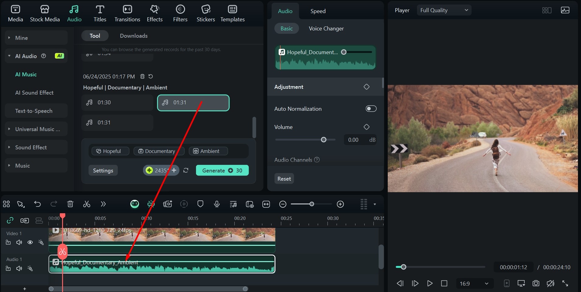Open the player audio scope view icon

[565, 10]
